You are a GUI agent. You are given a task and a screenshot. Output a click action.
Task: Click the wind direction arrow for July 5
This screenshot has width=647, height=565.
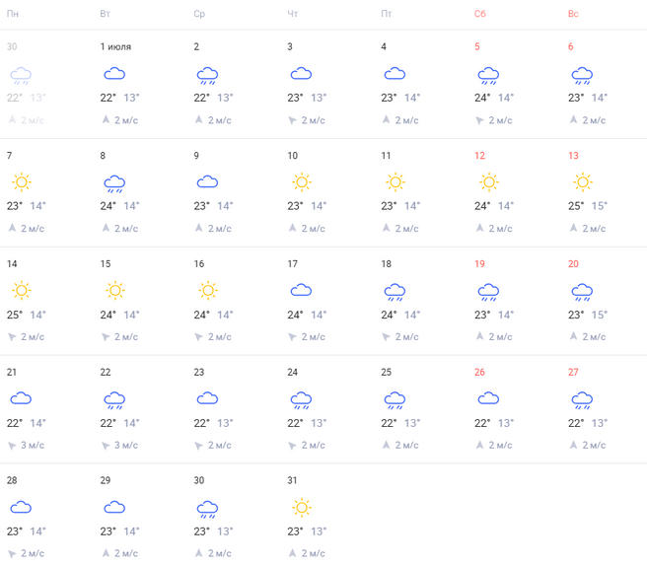coord(479,120)
